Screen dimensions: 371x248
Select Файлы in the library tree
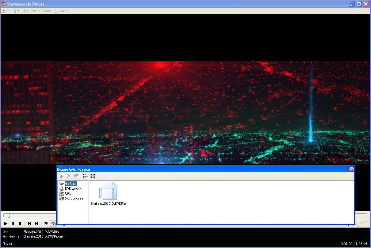pyautogui.click(x=71, y=184)
